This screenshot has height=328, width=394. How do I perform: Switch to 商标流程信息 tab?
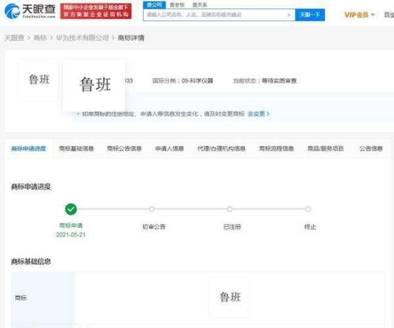click(276, 149)
